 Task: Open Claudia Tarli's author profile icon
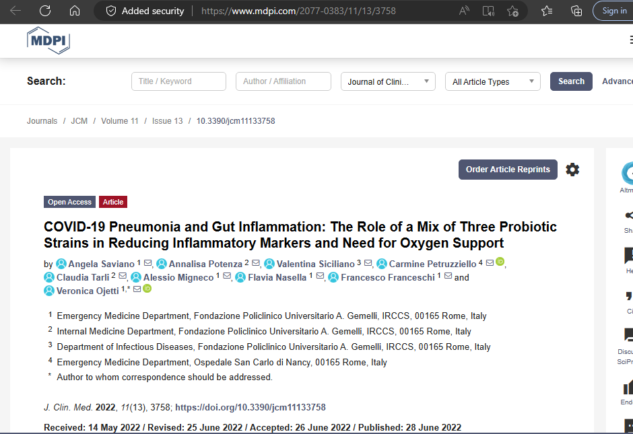point(49,277)
